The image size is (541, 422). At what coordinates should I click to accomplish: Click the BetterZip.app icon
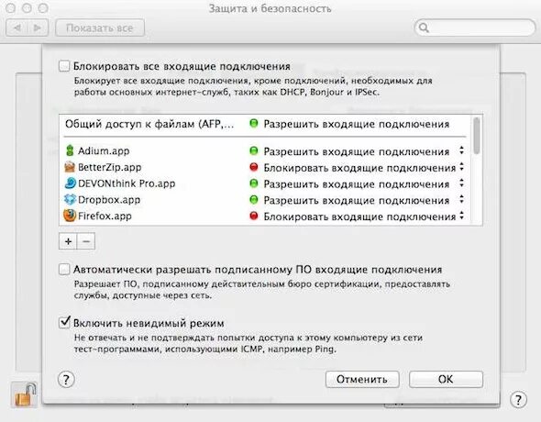(x=70, y=167)
